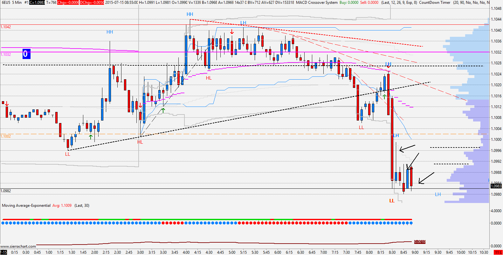503x255 pixels.
Task: Click the V=1339 volume value
Action: 194,3
